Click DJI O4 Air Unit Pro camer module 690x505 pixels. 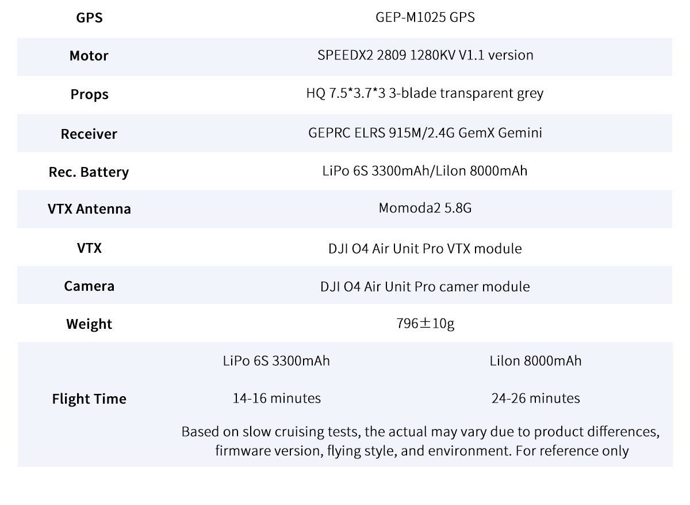tap(425, 286)
